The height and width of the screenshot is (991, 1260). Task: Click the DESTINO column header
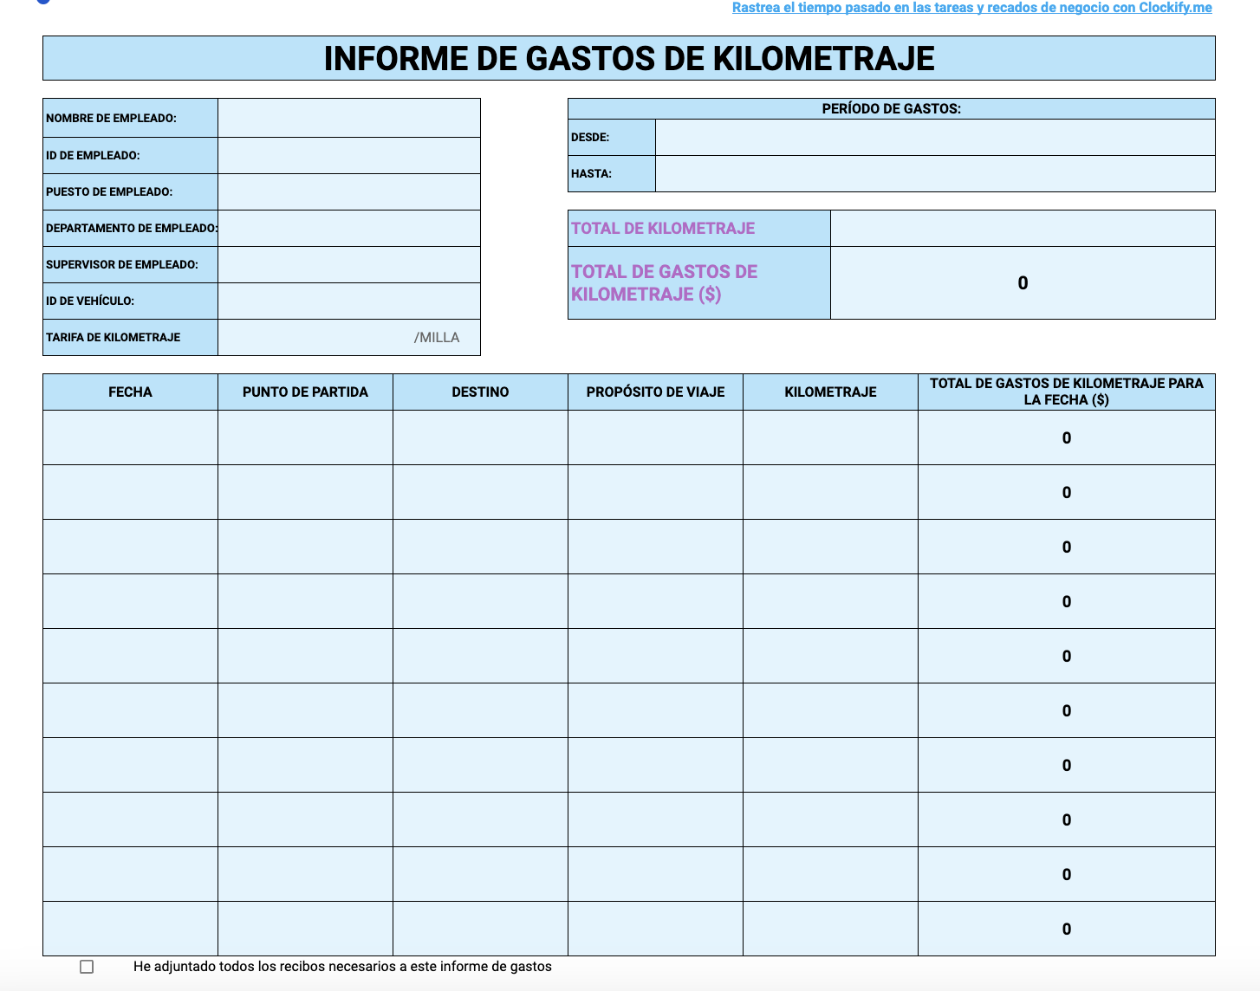[480, 392]
